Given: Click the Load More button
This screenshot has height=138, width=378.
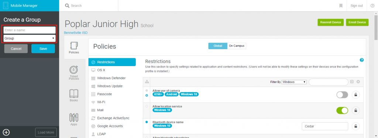Looking at the screenshot, I should pos(46,132).
